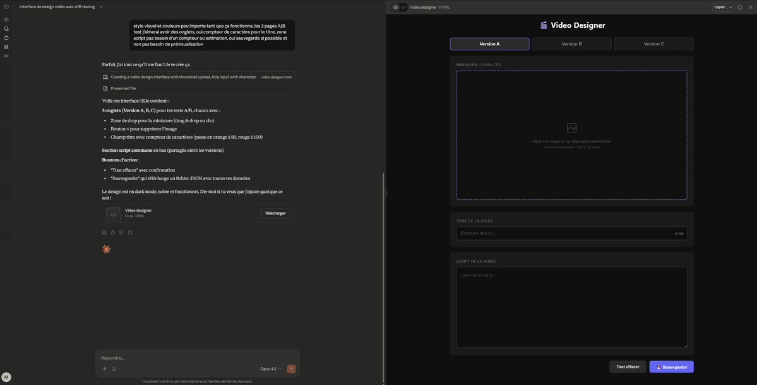Click the Boutons d'action heading
Viewport: 757px width, 385px height.
121,159
